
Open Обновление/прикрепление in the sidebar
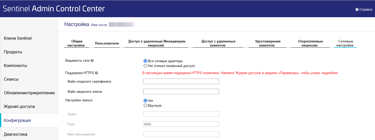pyautogui.click(x=29, y=93)
